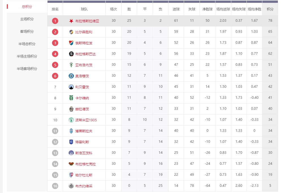This screenshot has height=193, width=281.
Task: Click the 积分 column header
Action: [270, 9]
